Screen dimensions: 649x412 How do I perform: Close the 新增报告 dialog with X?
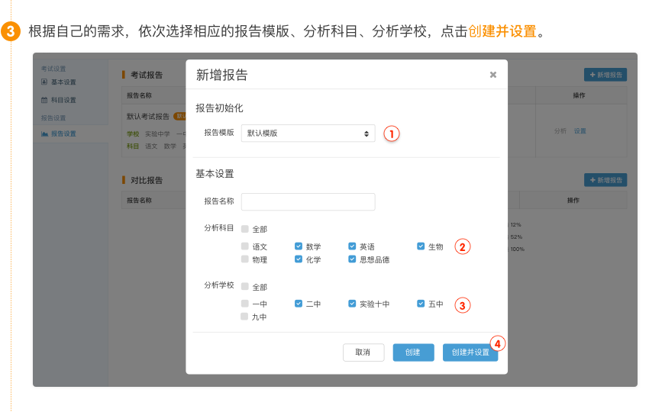point(492,75)
